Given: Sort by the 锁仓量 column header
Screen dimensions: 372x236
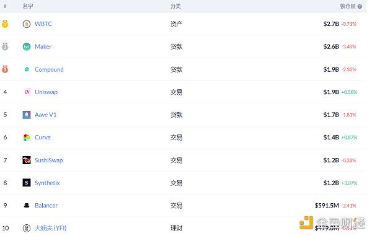Looking at the screenshot, I should point(348,6).
